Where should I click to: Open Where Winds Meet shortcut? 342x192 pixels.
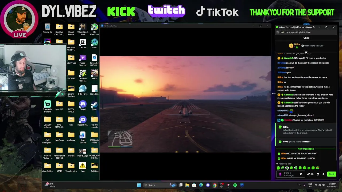pyautogui.click(x=83, y=30)
